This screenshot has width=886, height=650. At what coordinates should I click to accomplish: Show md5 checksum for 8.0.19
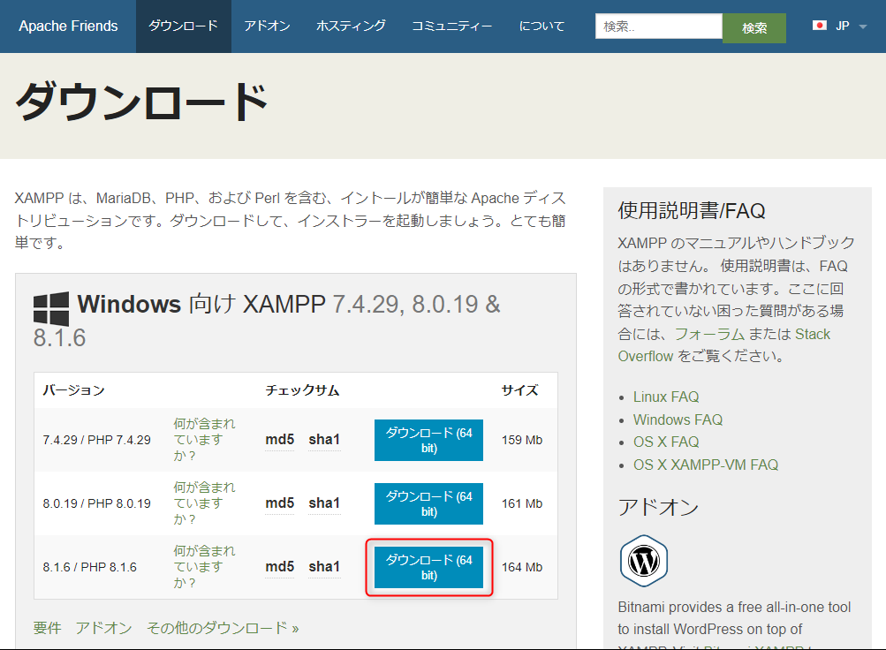click(280, 503)
